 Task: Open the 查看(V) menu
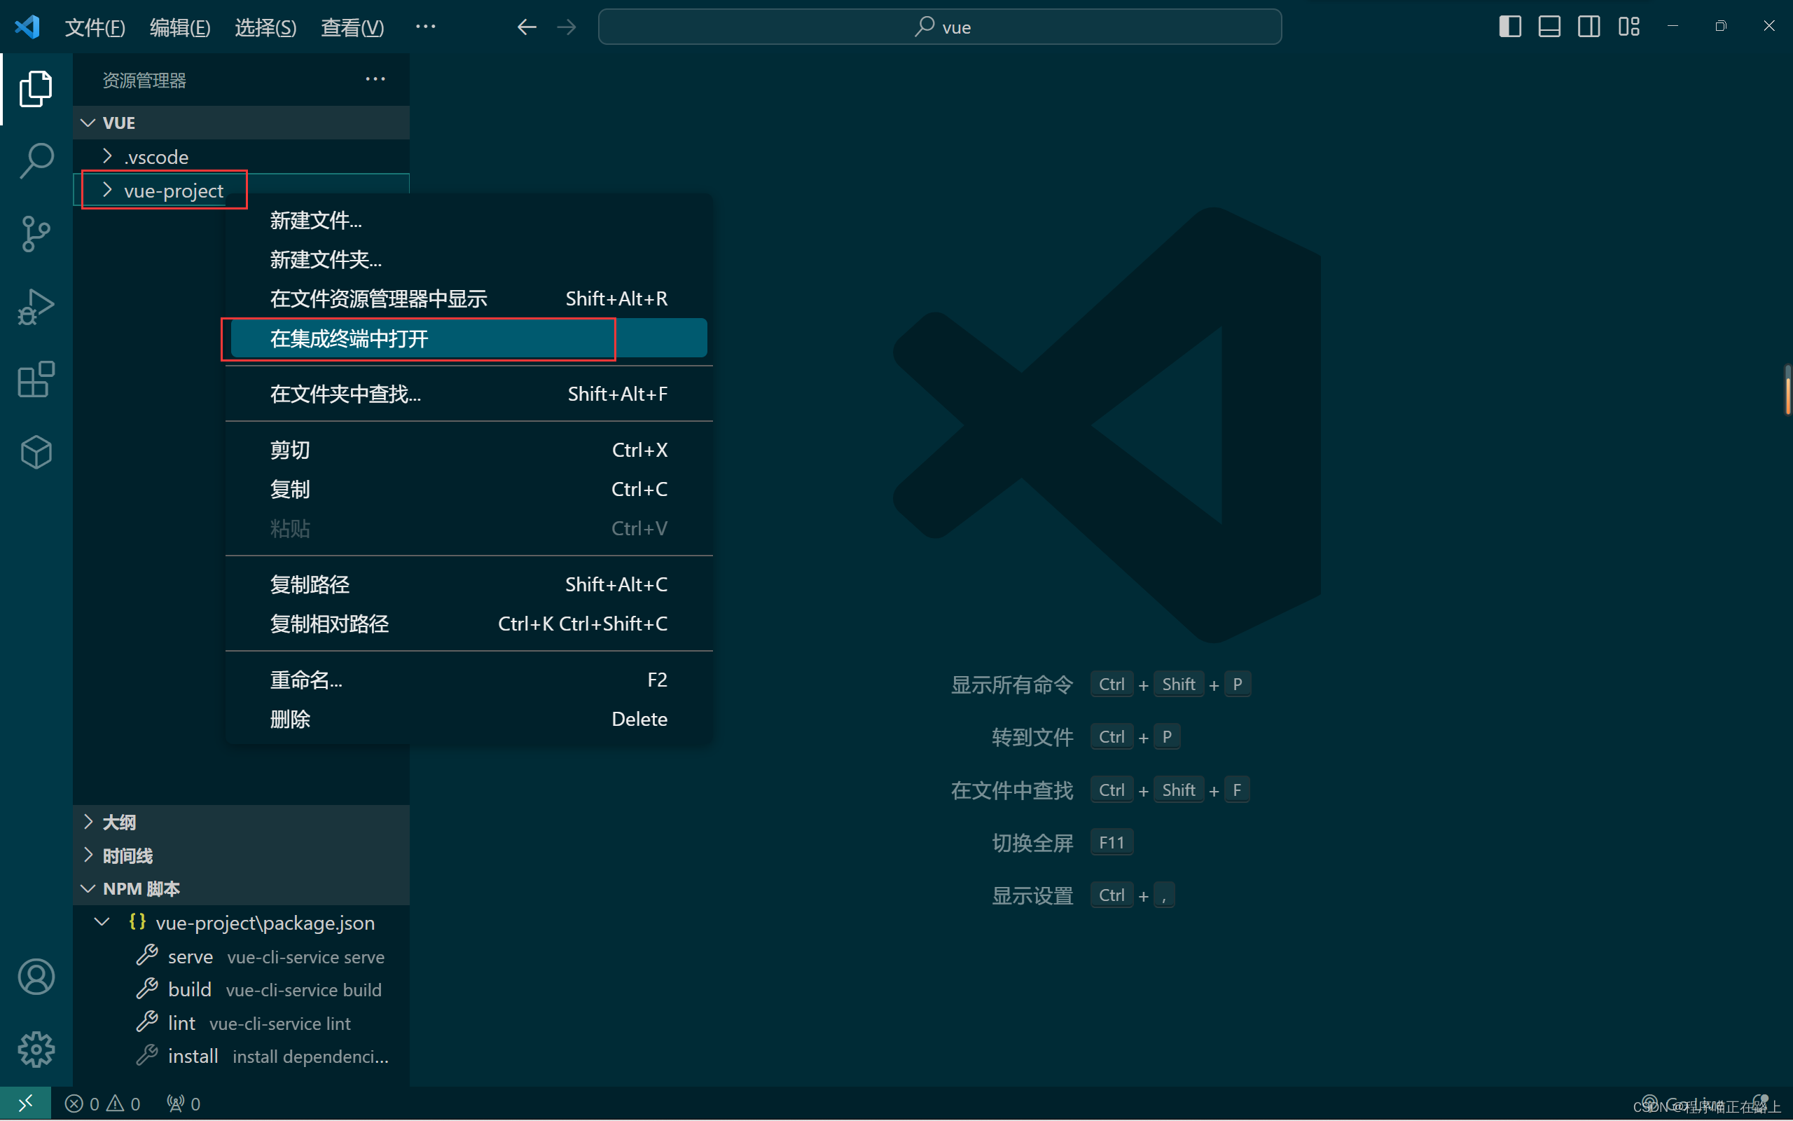(x=352, y=27)
